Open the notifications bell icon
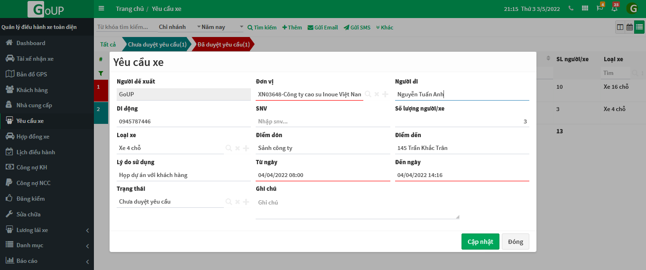Screen dimensions: 646x270 pyautogui.click(x=614, y=8)
